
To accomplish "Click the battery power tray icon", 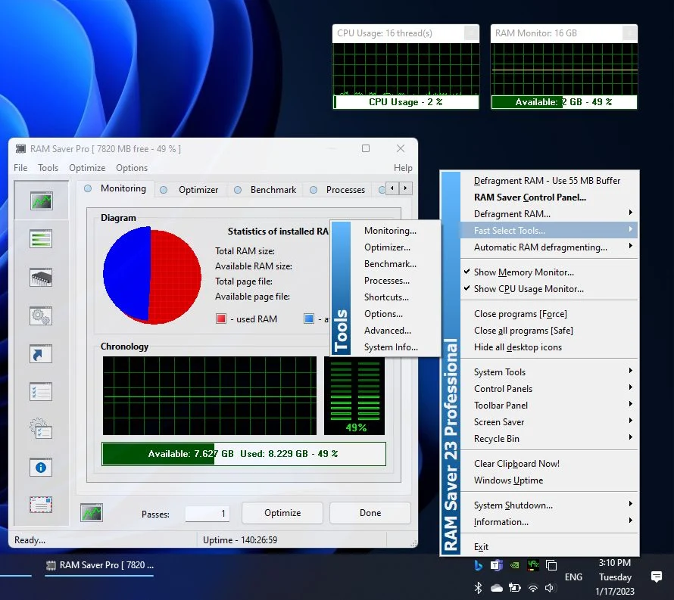I will (x=514, y=588).
